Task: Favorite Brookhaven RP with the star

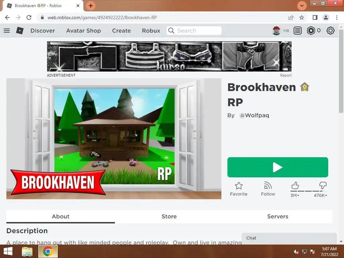Action: [x=239, y=189]
